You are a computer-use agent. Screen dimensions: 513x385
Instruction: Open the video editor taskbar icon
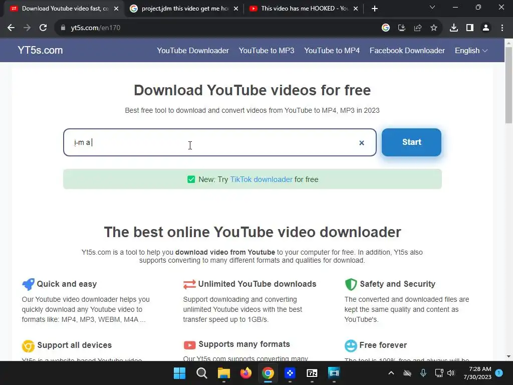pos(334,373)
